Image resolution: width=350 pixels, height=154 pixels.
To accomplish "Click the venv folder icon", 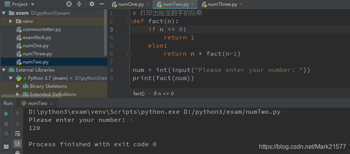I will coord(19,21).
